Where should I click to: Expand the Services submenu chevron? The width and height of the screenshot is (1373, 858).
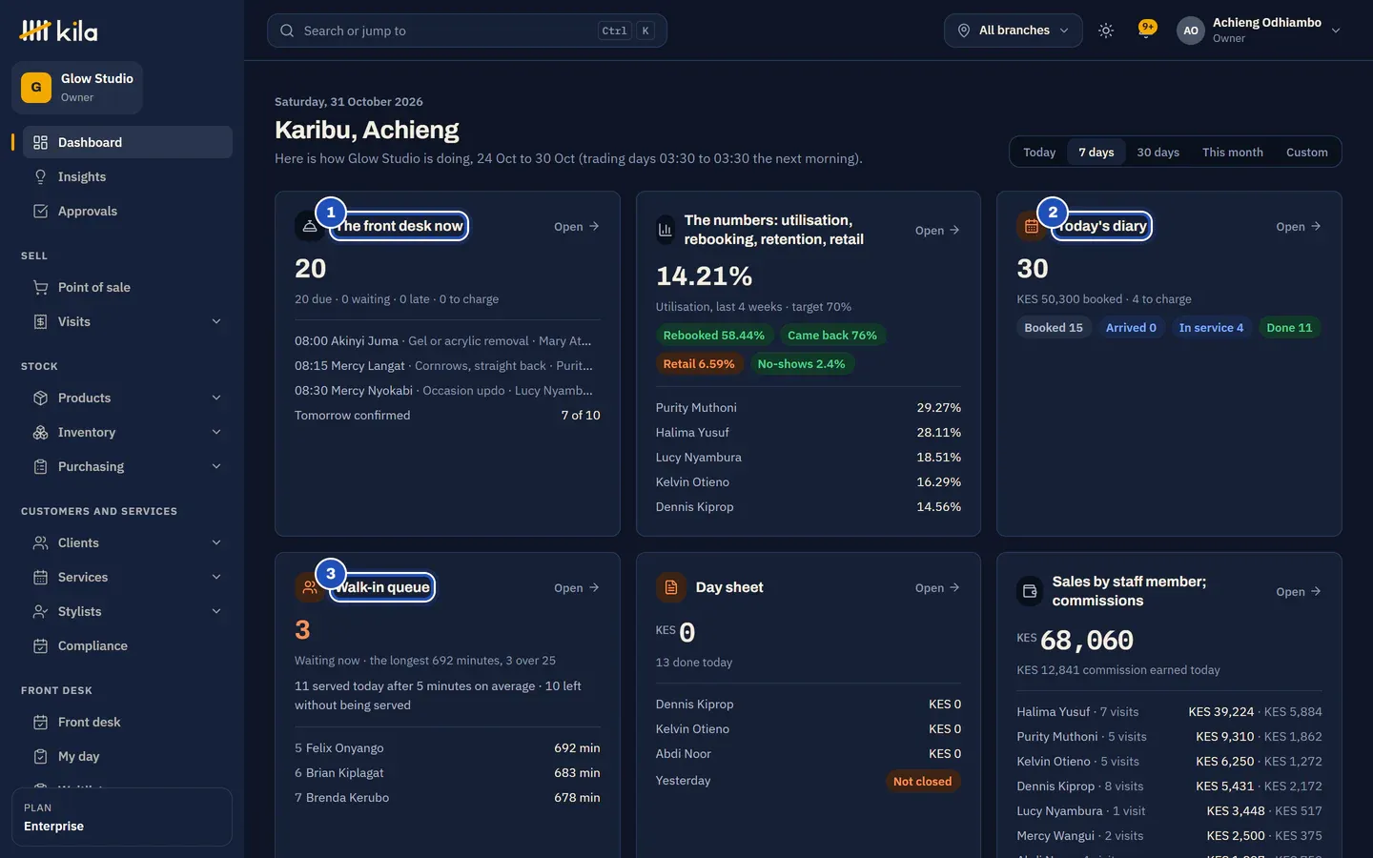pos(216,577)
